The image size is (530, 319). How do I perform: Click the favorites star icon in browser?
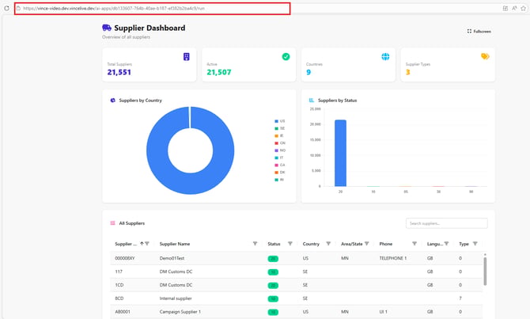click(523, 8)
